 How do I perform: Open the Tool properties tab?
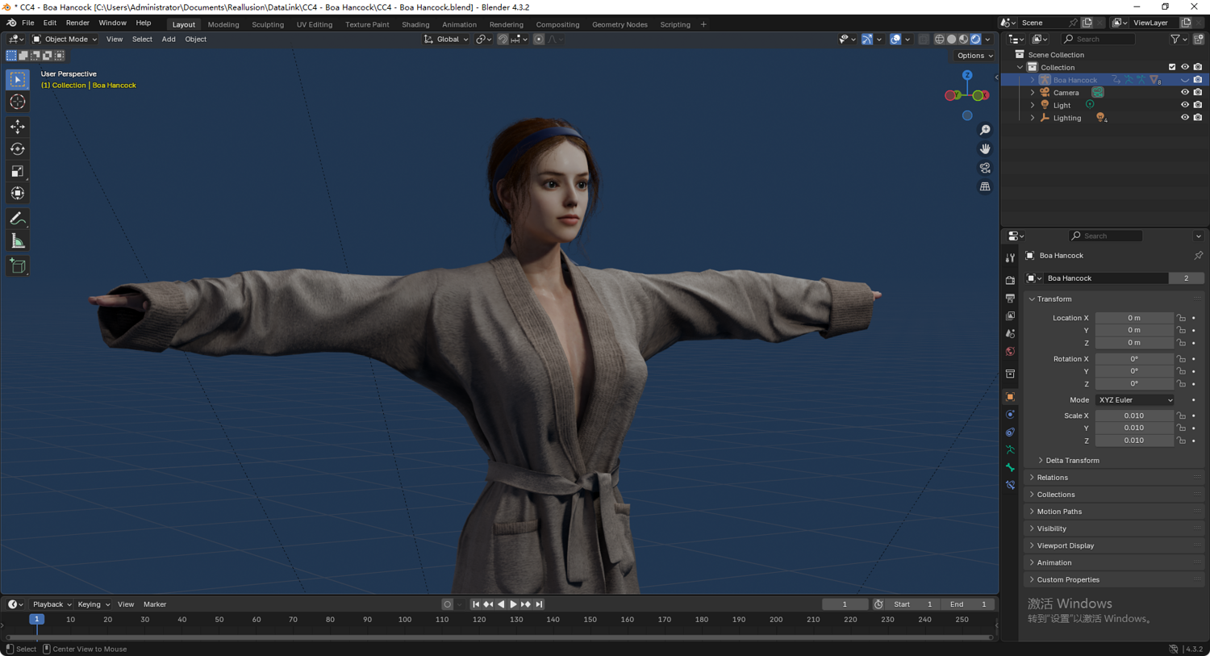pos(1010,258)
